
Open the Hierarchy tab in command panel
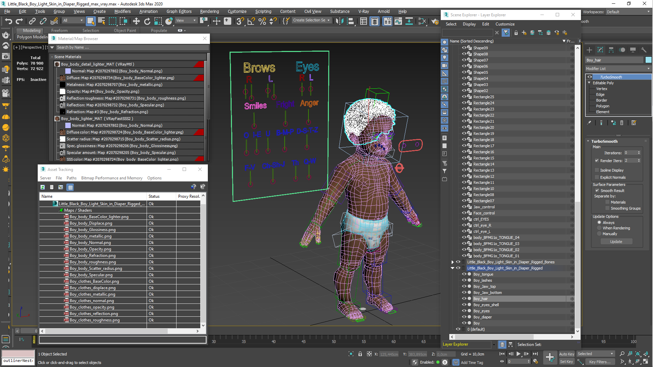click(611, 50)
